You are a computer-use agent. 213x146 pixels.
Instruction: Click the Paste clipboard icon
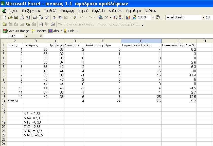tap(66, 17)
